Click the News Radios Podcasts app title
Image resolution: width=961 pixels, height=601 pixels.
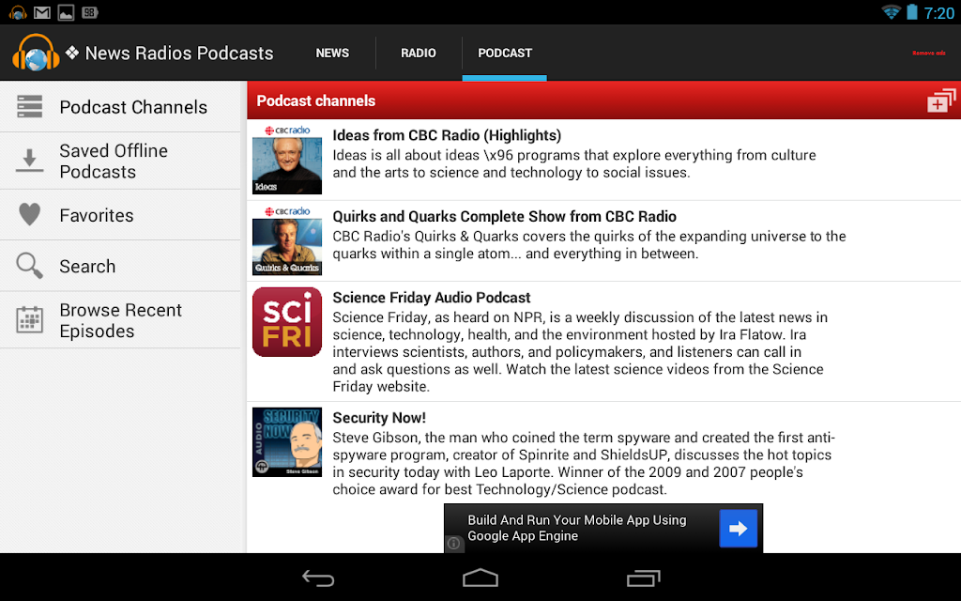pos(179,54)
